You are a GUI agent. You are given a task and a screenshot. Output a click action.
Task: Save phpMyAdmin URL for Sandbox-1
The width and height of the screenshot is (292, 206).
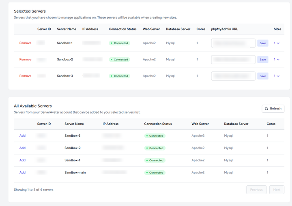(x=263, y=43)
